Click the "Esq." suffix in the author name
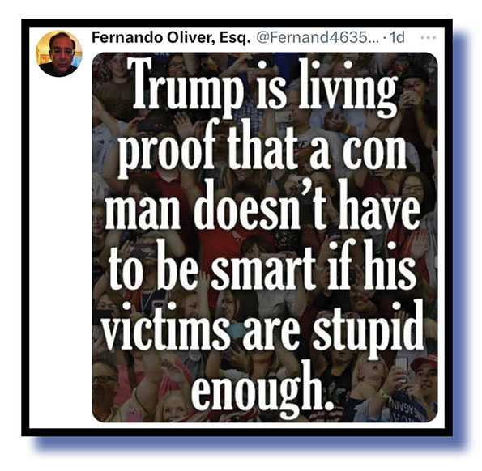Screen dimensions: 482x471 pyautogui.click(x=235, y=38)
